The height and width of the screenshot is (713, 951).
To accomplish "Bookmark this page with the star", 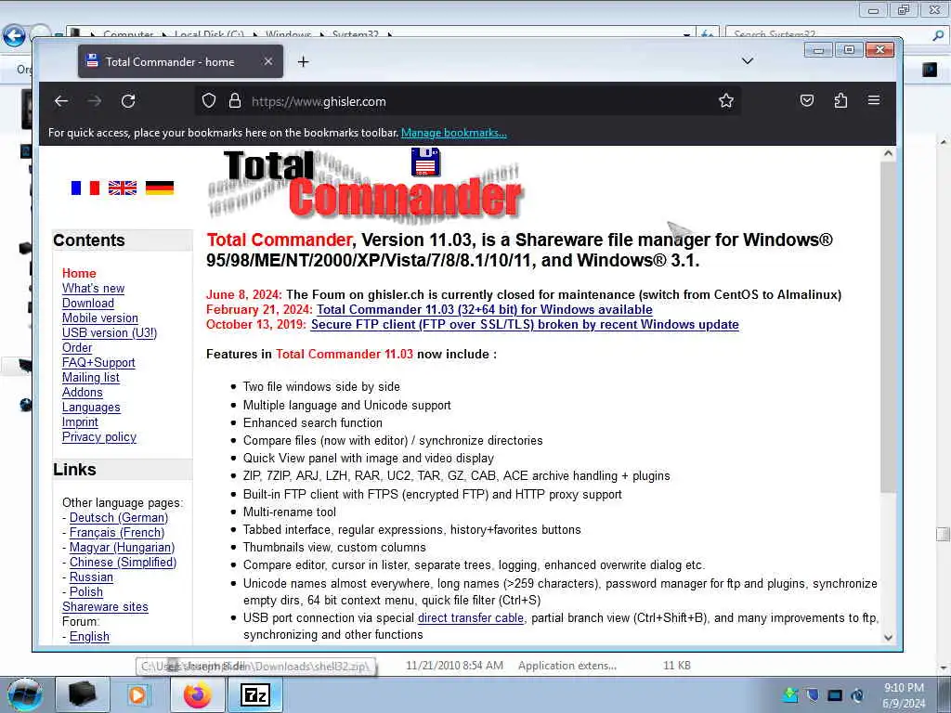I will (x=726, y=100).
